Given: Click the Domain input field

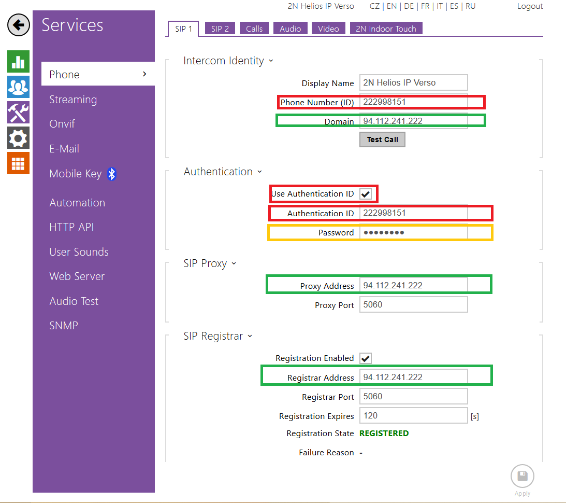Looking at the screenshot, I should pos(414,121).
